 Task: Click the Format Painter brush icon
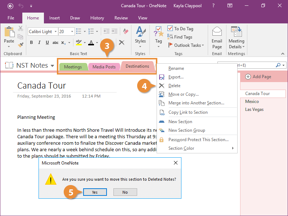21,45
